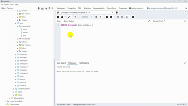Close the Scratch Pad tab
Screen dimensions: 188x106
164,21
